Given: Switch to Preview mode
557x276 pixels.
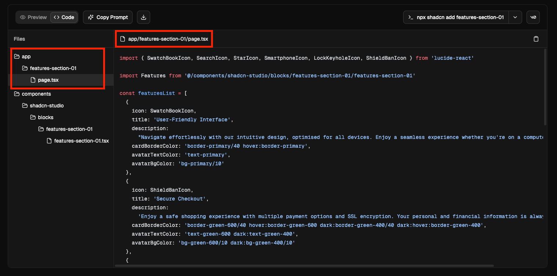Looking at the screenshot, I should tap(33, 17).
